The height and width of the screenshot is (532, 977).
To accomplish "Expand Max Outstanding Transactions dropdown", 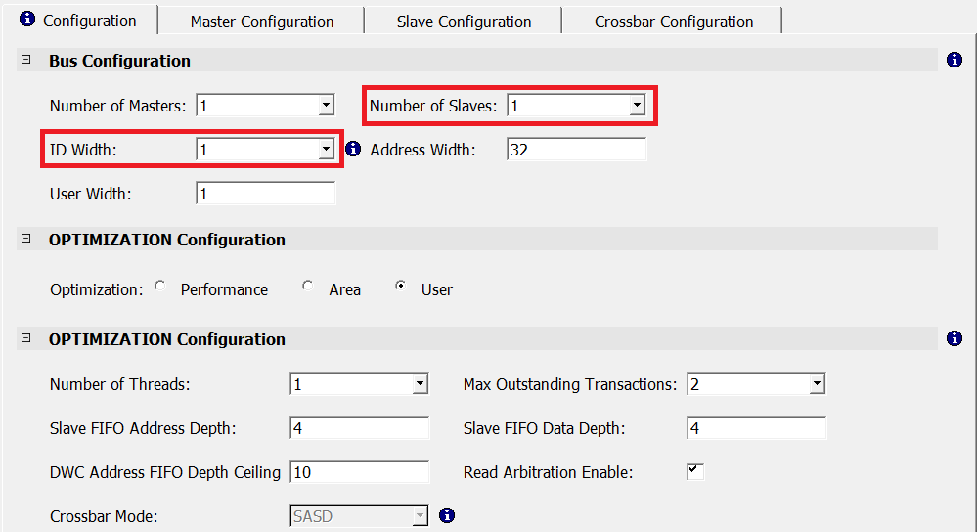I will click(817, 384).
